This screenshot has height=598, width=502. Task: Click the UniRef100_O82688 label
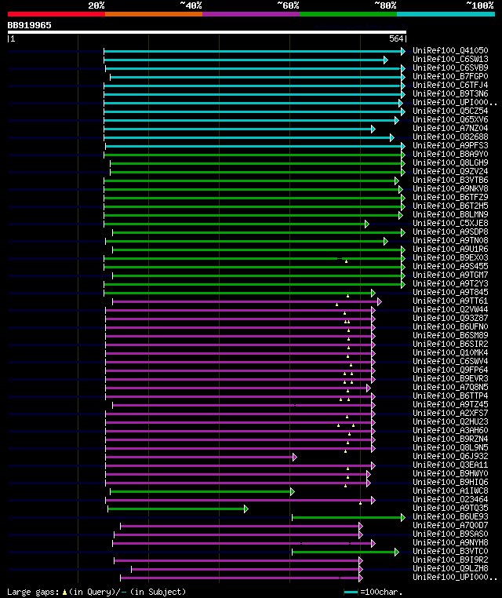450,137
